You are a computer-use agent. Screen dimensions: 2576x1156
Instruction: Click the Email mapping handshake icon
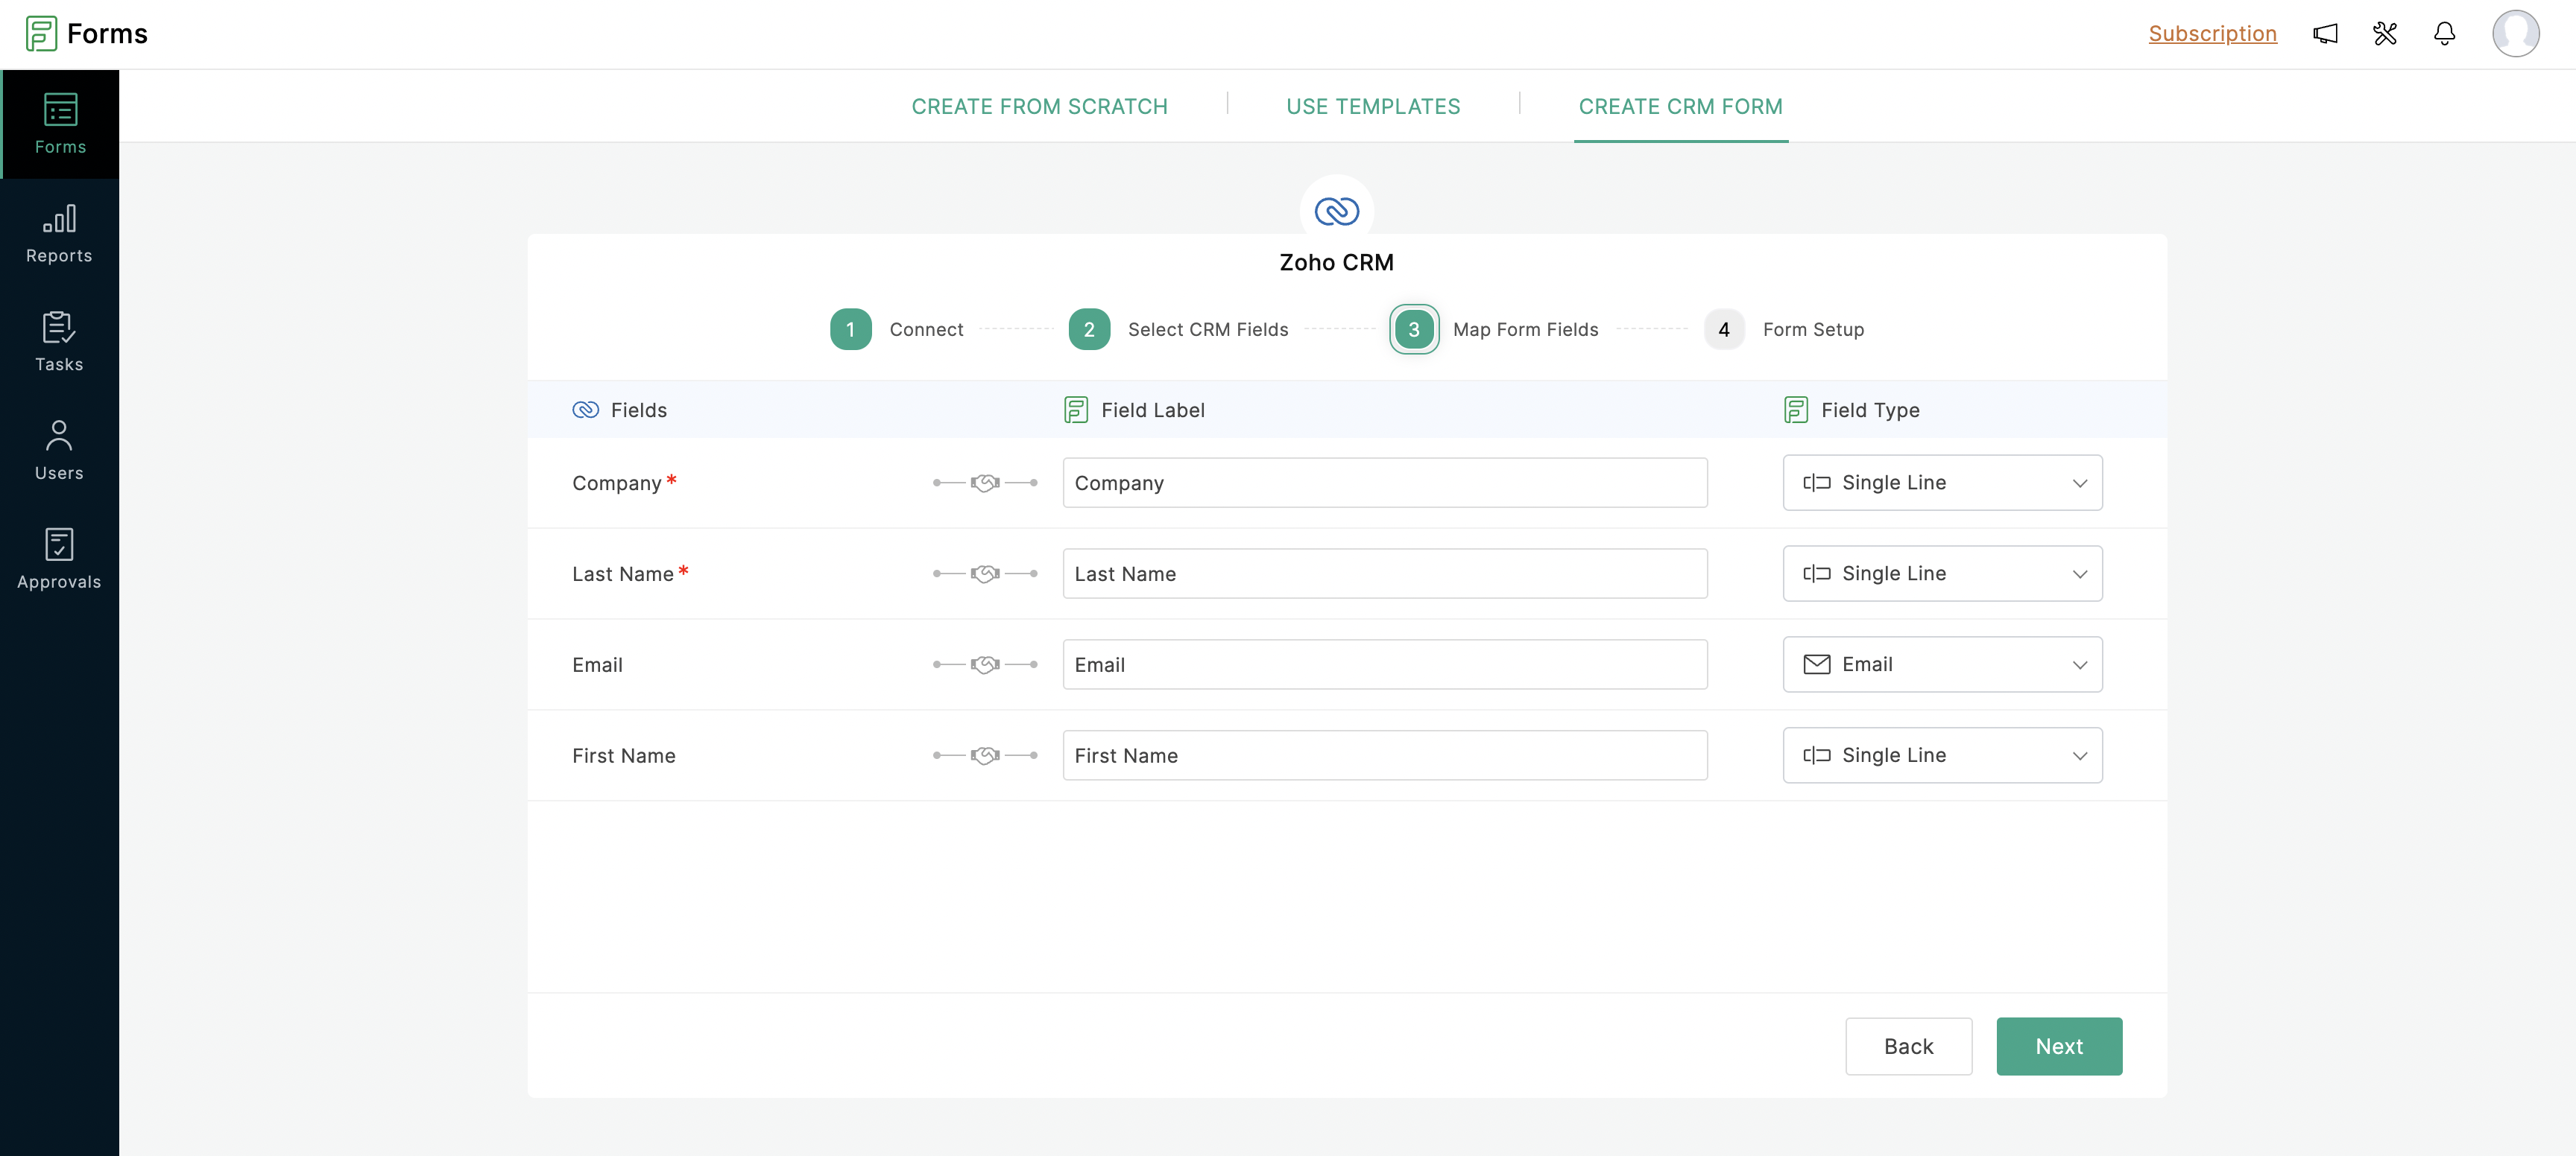985,665
